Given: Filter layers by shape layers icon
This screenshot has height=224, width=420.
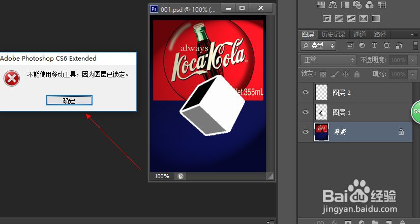Looking at the screenshot, I should coord(386,46).
